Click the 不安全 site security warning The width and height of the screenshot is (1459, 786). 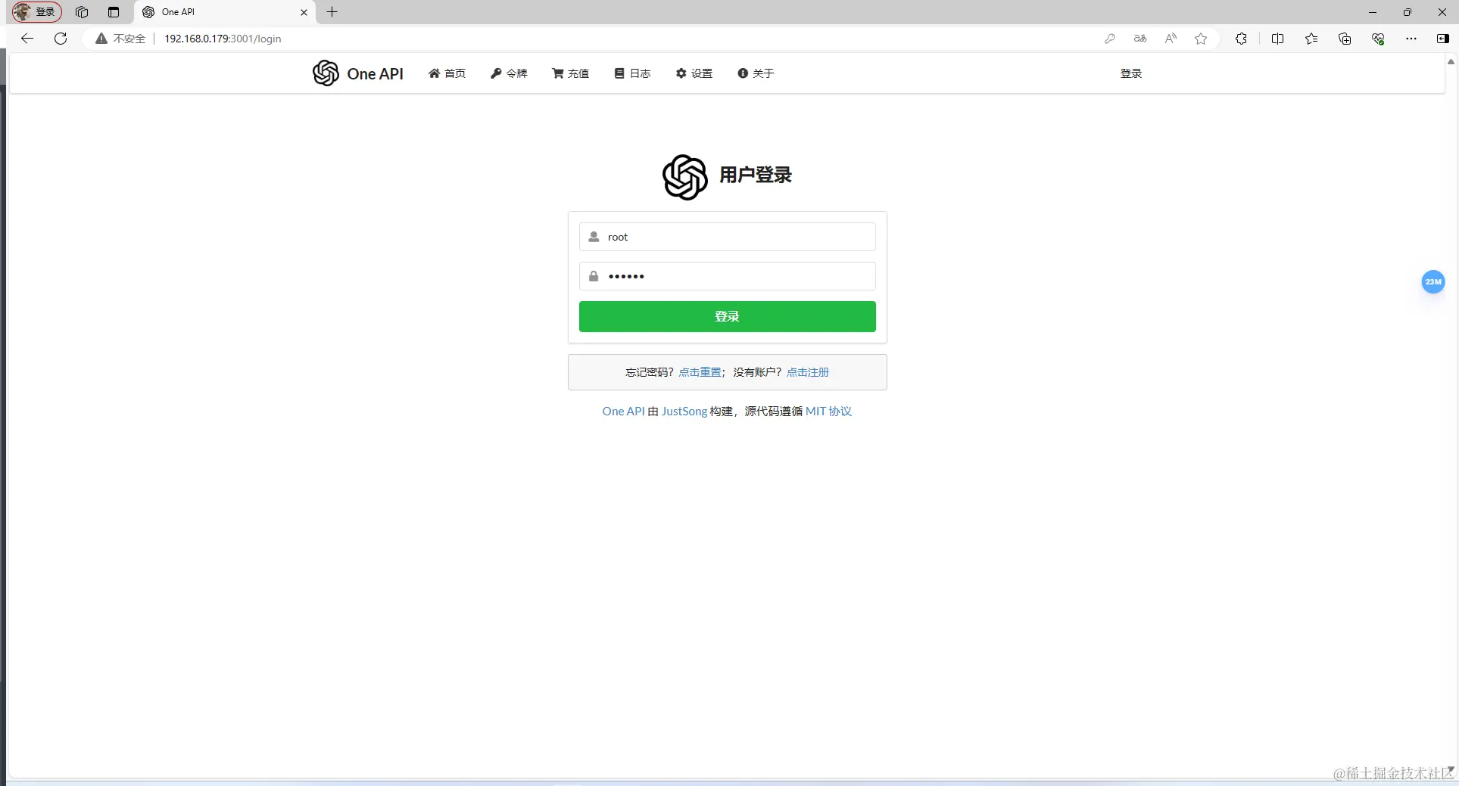[x=120, y=39]
